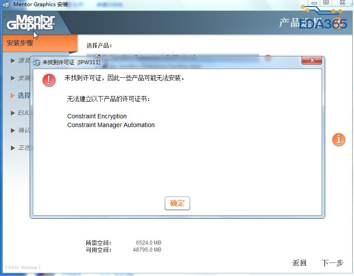This screenshot has width=354, height=276.
Task: Maximize the Mentor Graphics installer window
Action: [x=326, y=3]
